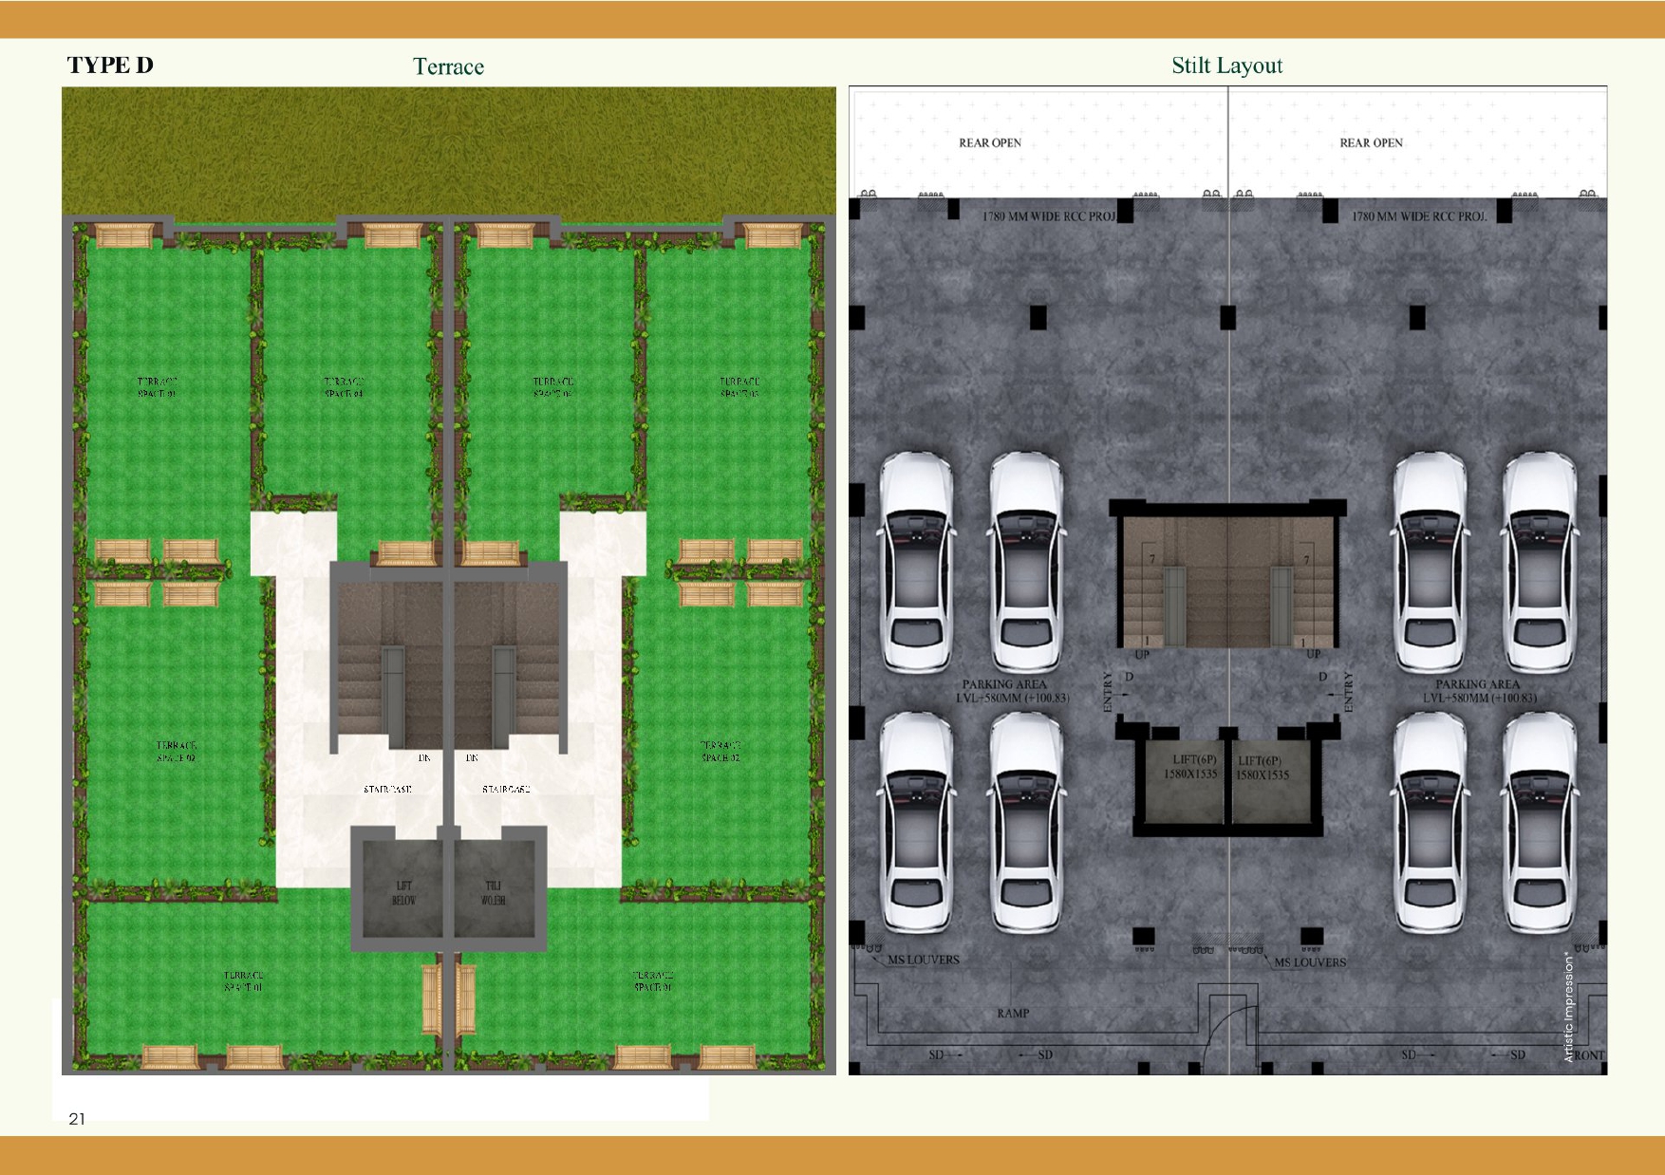Select the Terrace plan title
This screenshot has width=1665, height=1175.
click(x=448, y=66)
